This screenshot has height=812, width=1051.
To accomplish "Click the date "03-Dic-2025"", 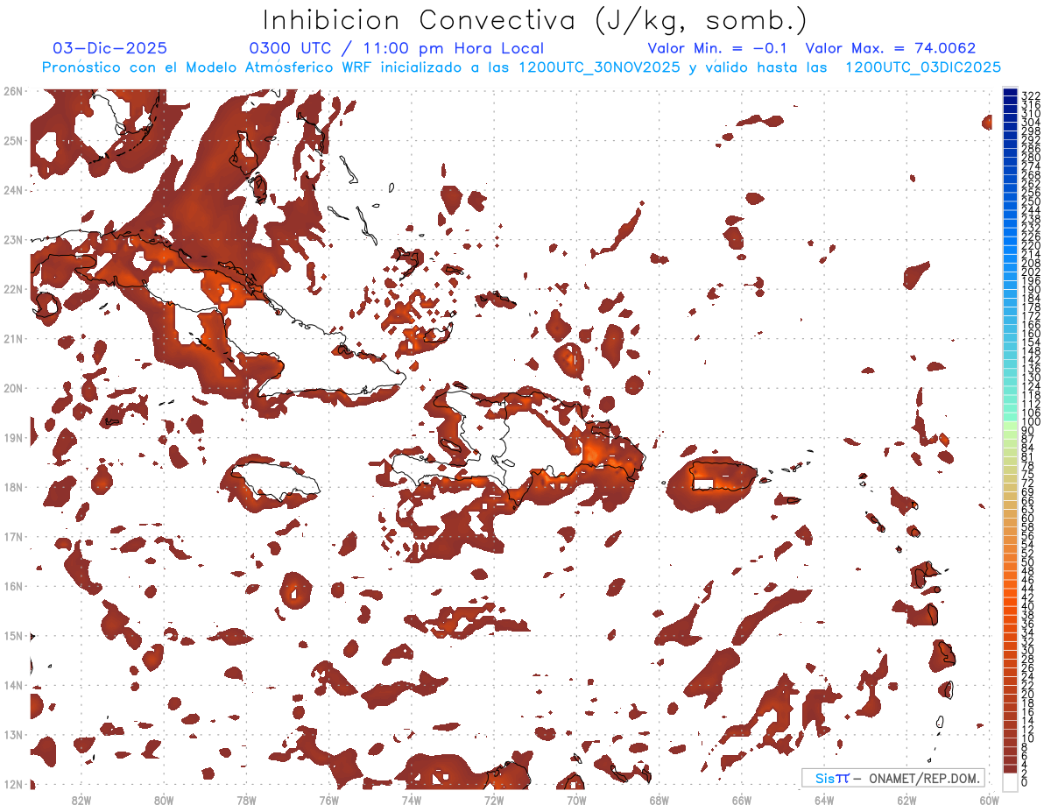I will [110, 49].
